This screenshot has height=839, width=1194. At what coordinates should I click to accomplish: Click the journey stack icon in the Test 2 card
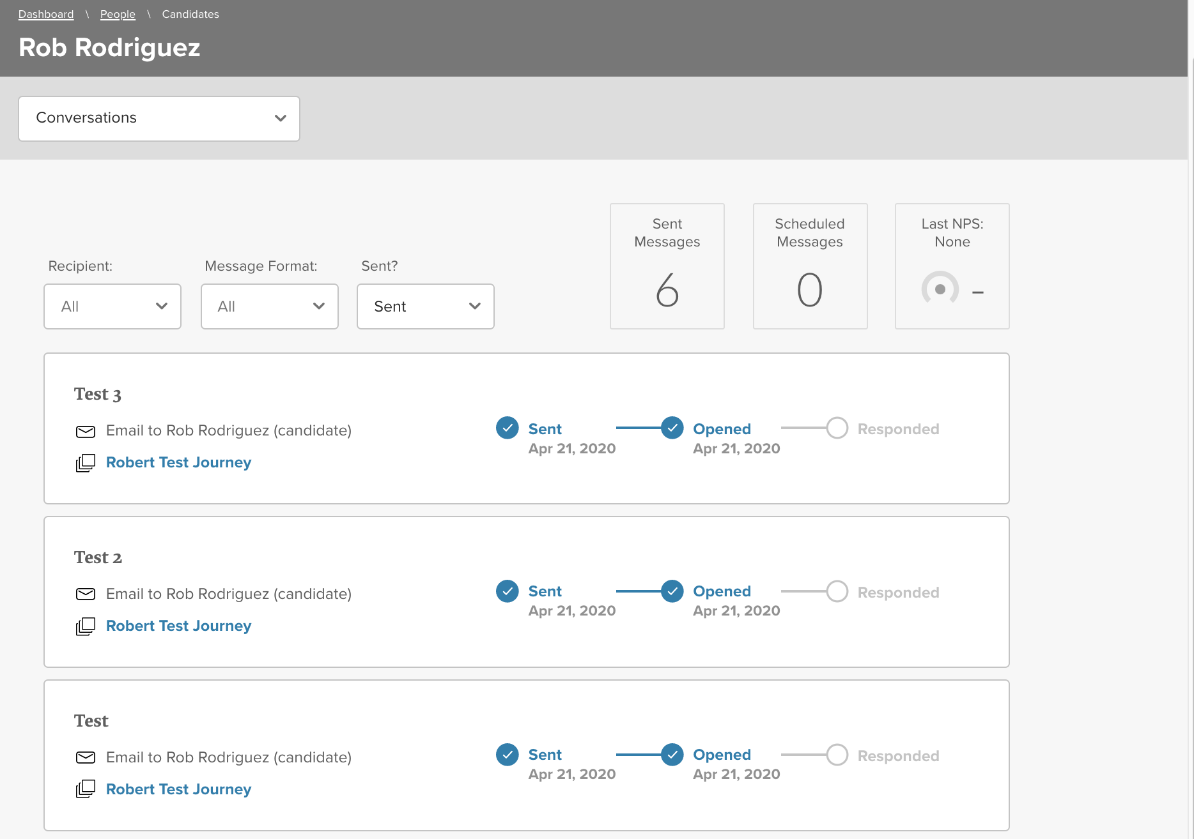(86, 626)
